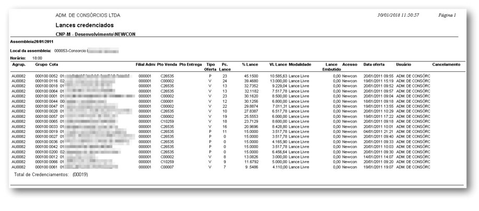Click the percentage value '45.1500'
Viewport: 479px width, 211px height.
pos(251,76)
